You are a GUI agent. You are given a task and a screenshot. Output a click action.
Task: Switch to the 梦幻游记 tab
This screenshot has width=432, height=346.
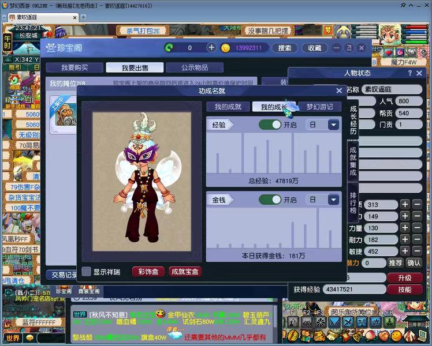[319, 107]
